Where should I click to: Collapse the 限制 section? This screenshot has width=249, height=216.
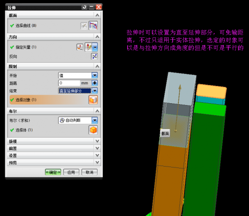(97, 66)
